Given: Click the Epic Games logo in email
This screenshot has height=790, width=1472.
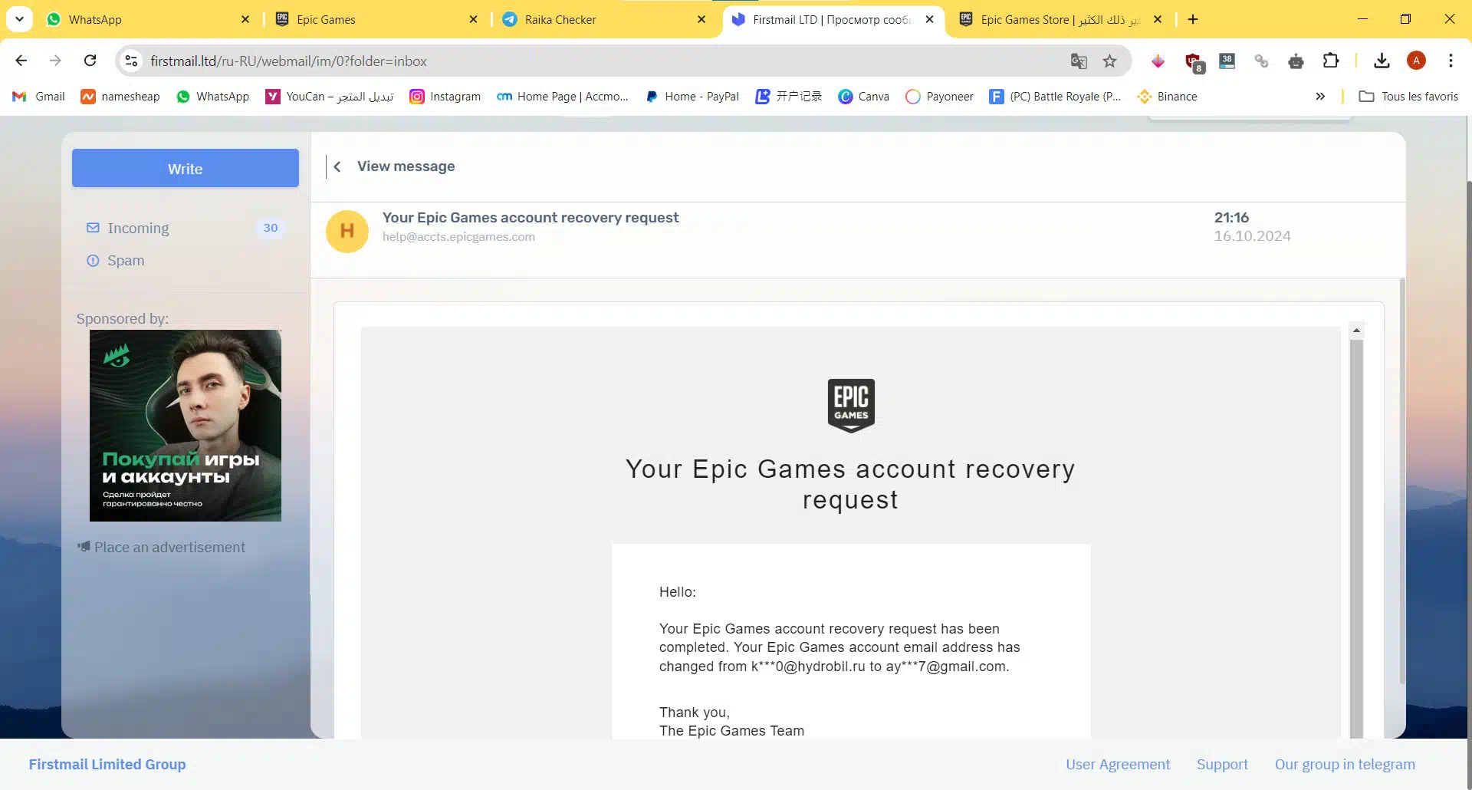Looking at the screenshot, I should pos(851,406).
